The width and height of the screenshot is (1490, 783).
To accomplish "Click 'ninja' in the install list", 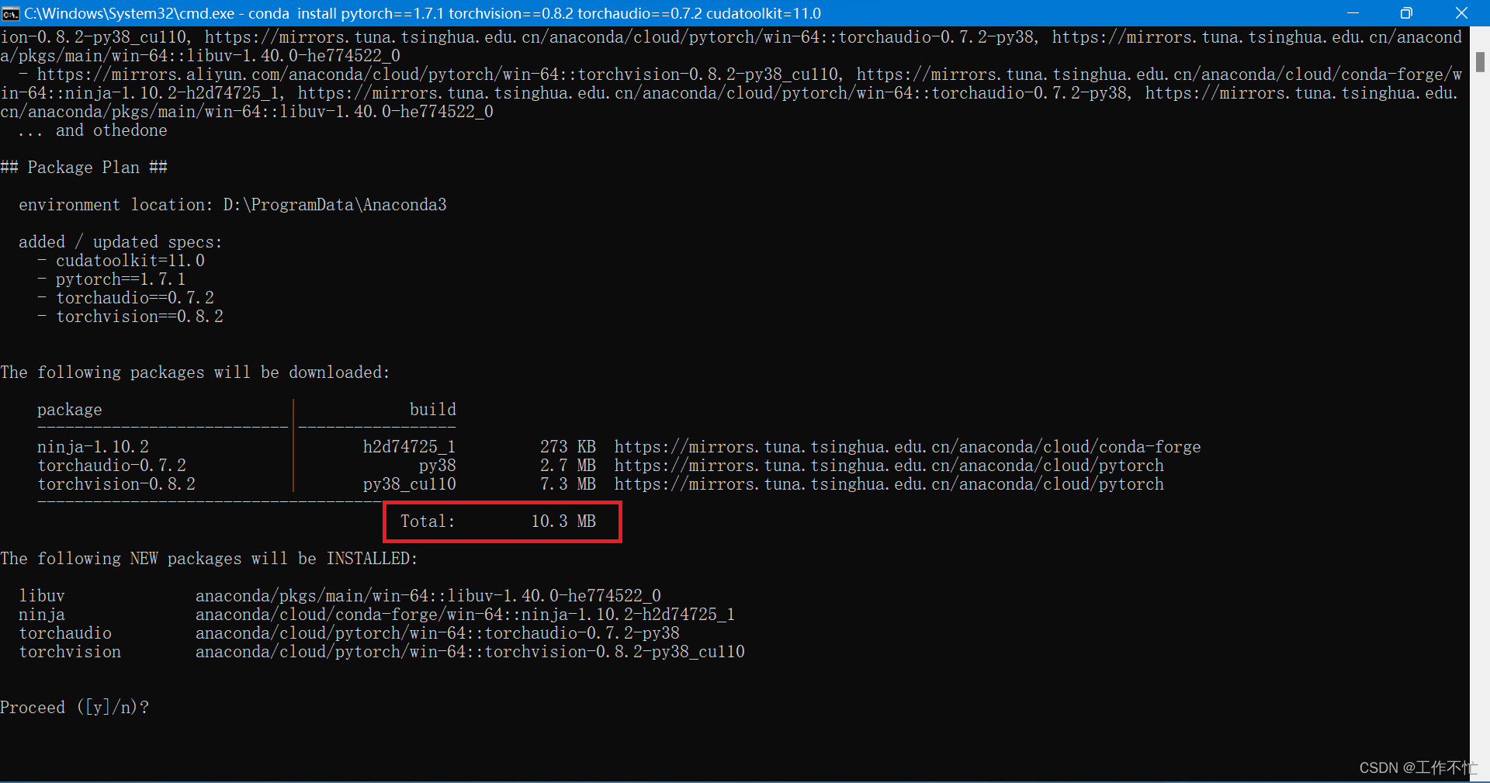I will click(x=42, y=615).
